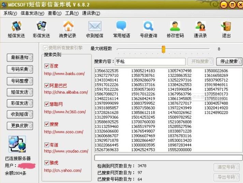Viewport: 243px width, 183px height.
Task: Open the 通讯录 contacts toolbar icon
Action: coord(200,26)
